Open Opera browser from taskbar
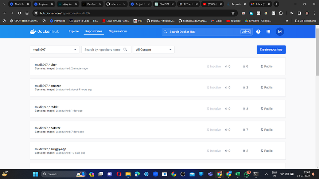The width and height of the screenshot is (319, 179). [x=119, y=174]
